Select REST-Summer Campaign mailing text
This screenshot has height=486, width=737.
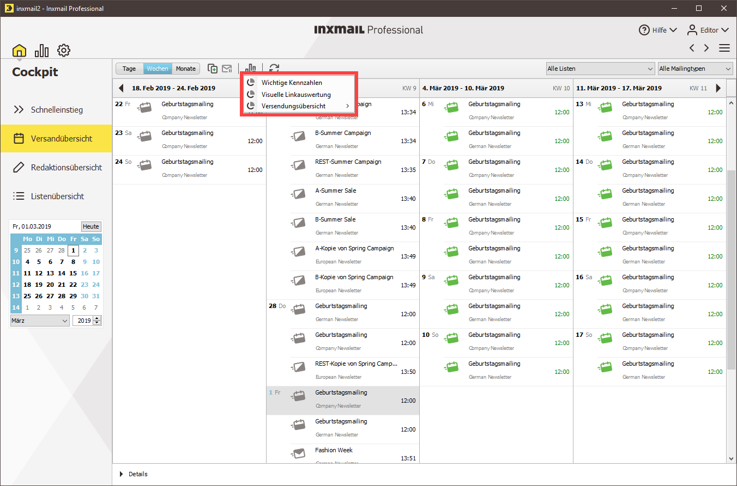(348, 162)
